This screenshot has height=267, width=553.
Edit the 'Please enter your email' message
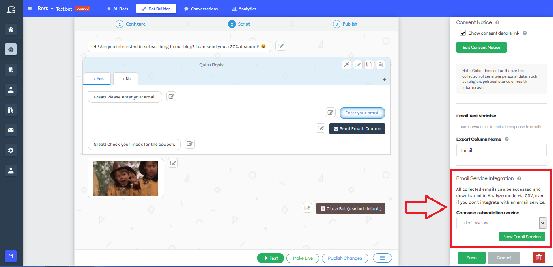coord(171,97)
